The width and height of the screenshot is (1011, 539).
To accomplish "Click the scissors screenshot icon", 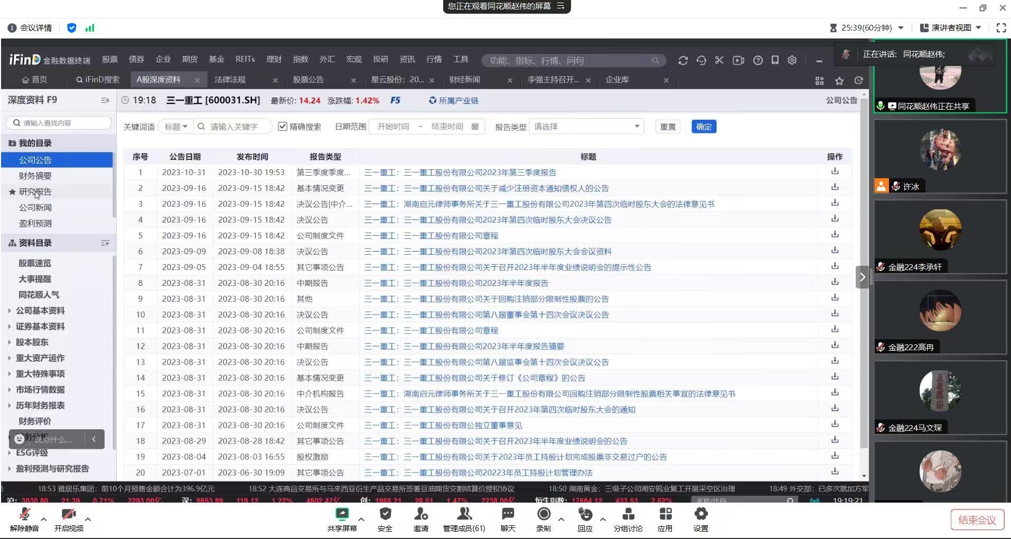I will click(719, 61).
